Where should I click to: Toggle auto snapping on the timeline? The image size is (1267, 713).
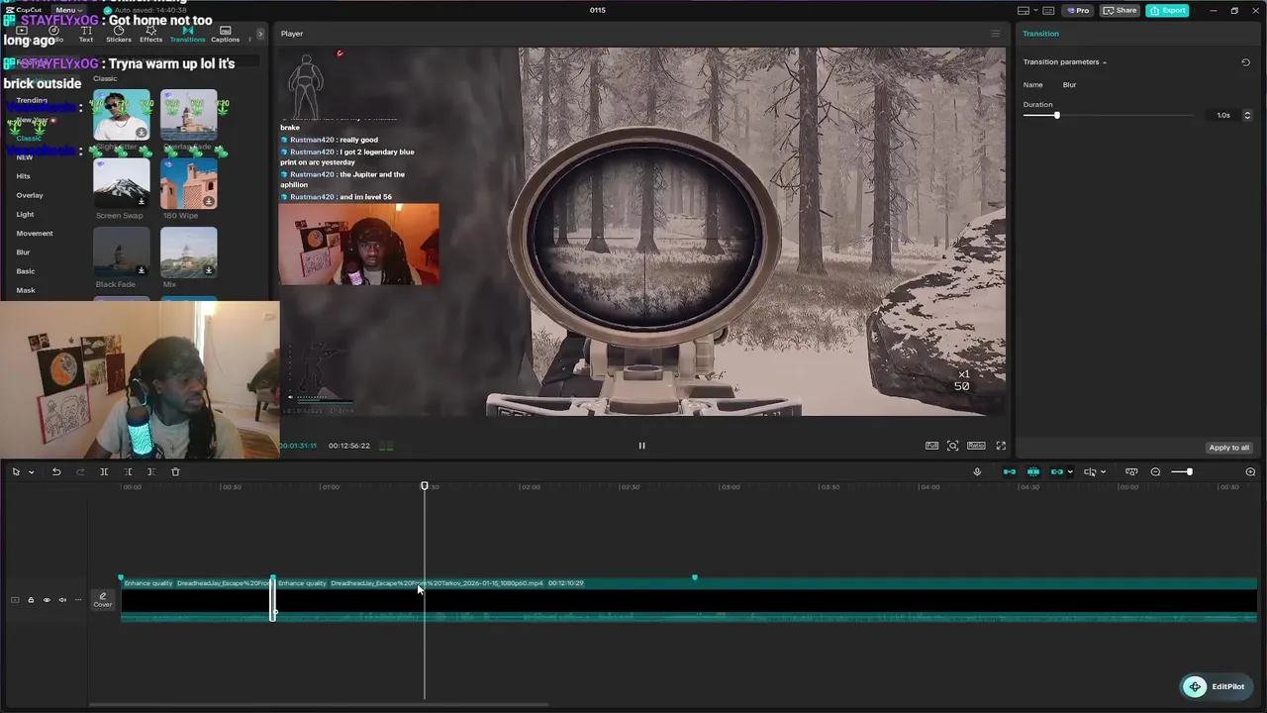[1033, 472]
